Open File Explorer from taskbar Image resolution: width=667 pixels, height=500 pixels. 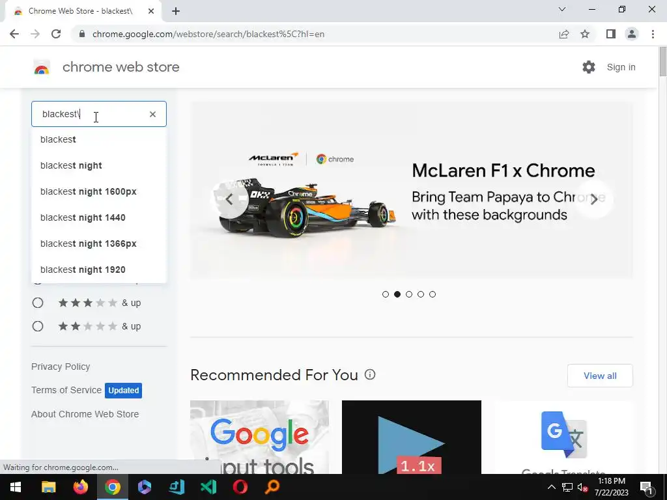(48, 487)
